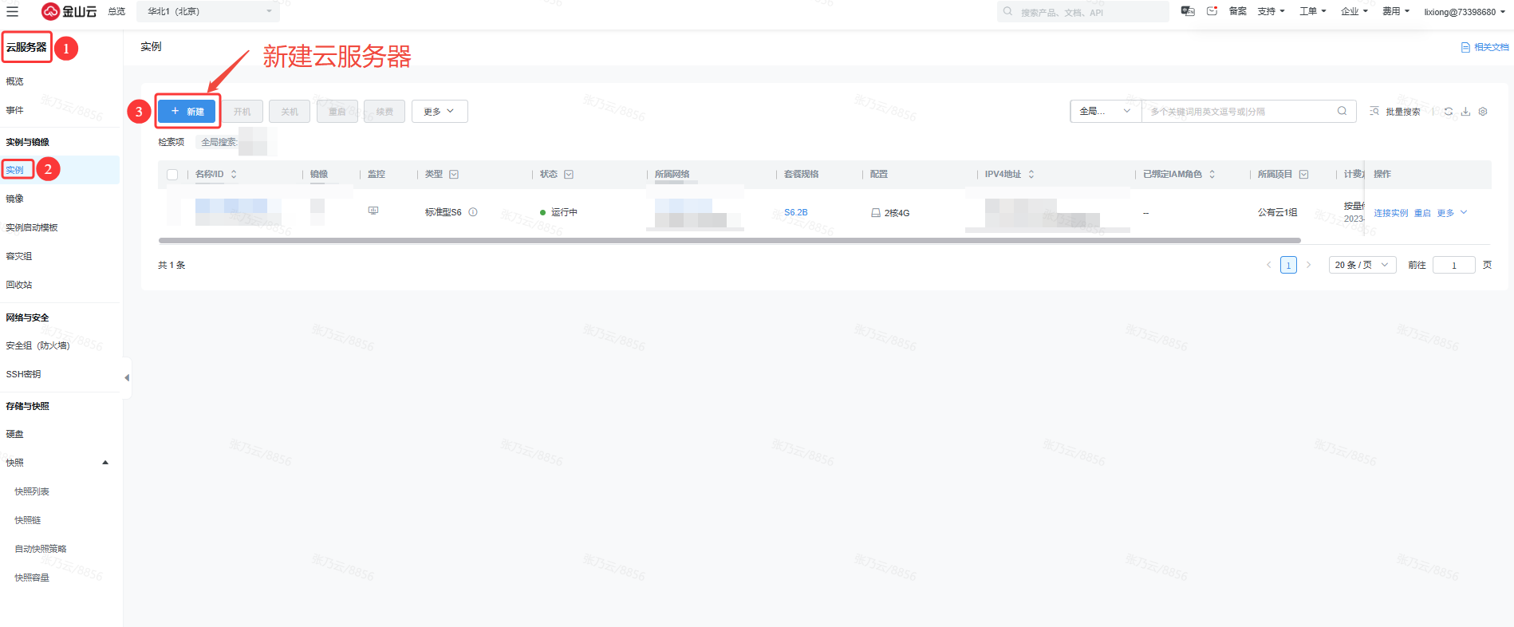Open the 企业 menu in the top bar

point(1354,11)
